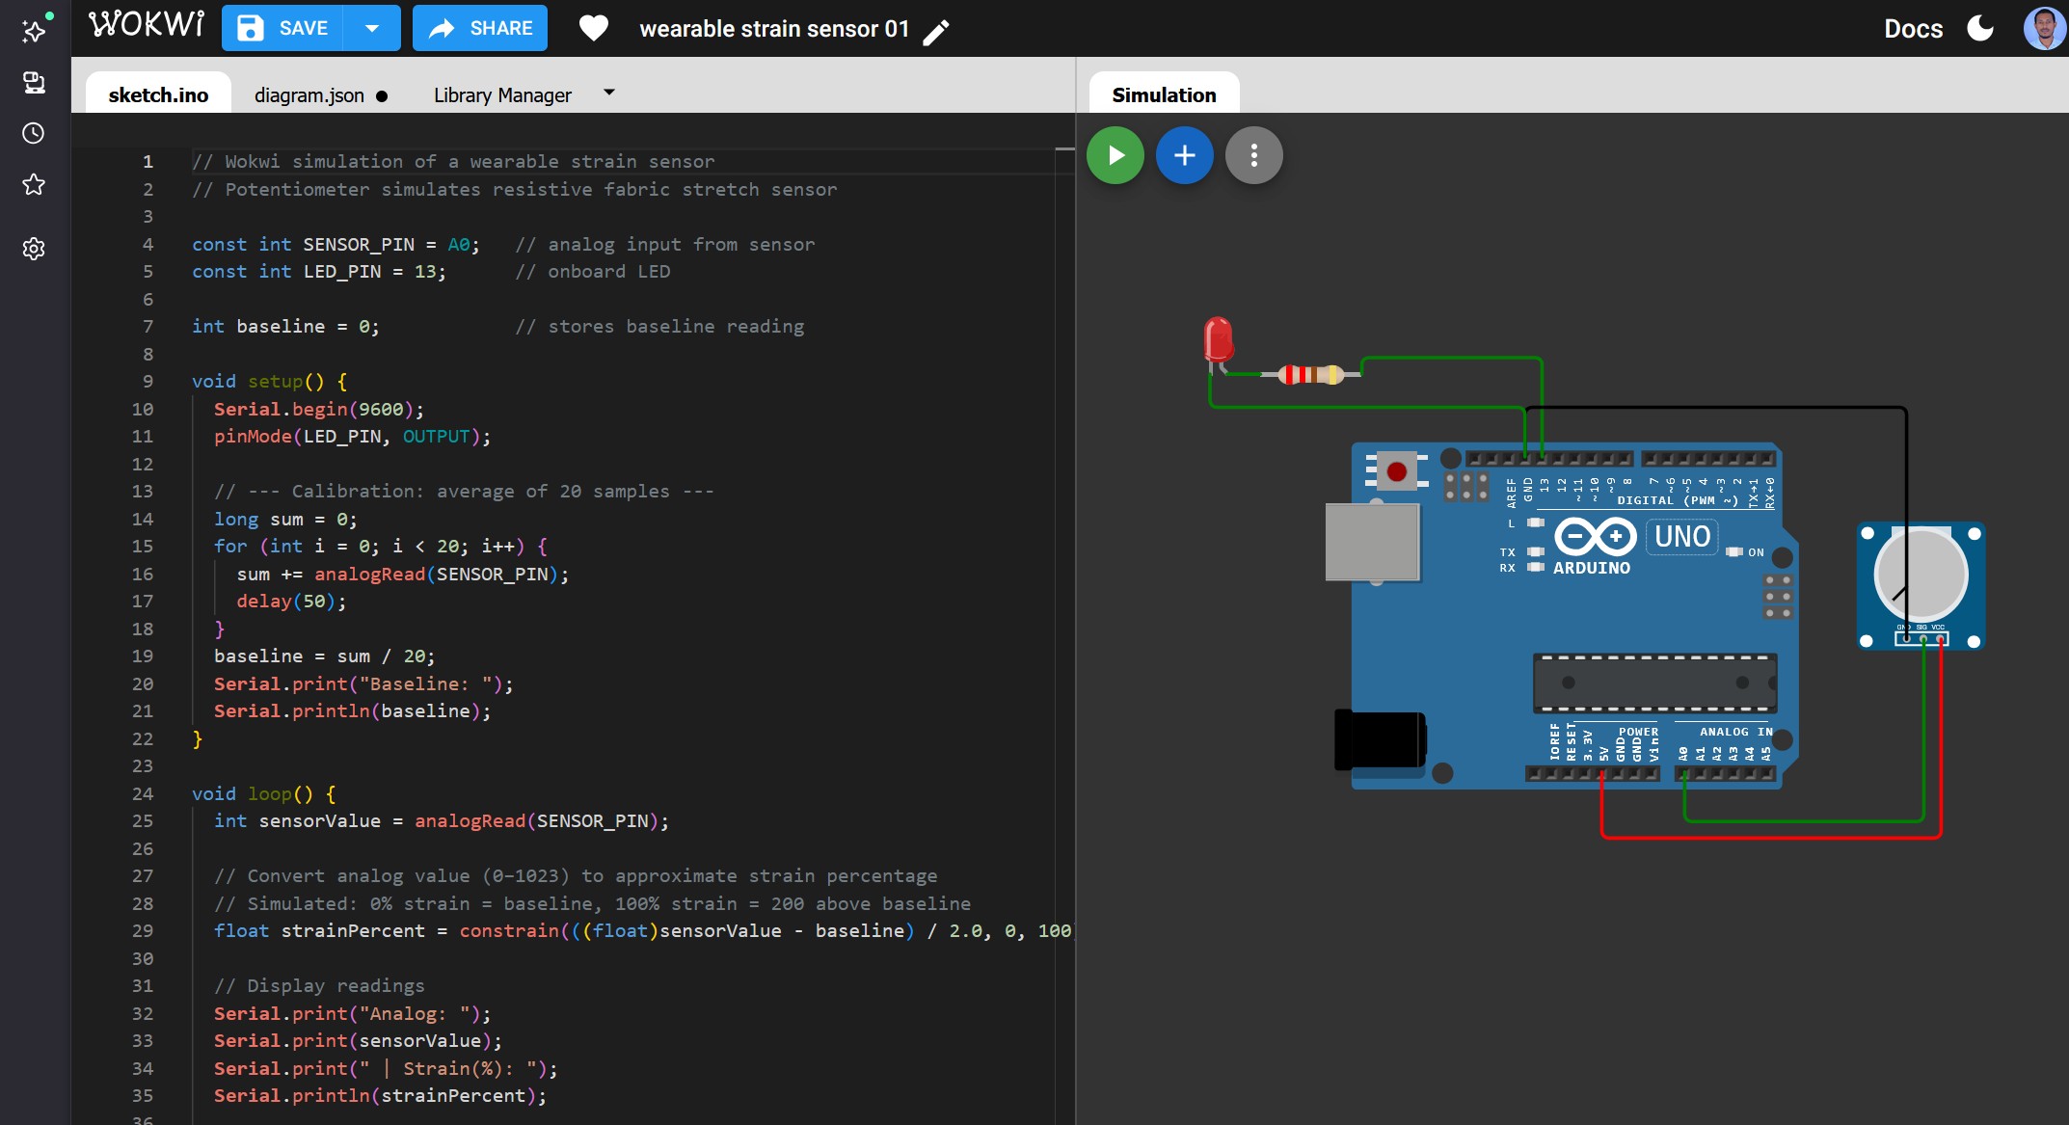Screen dimensions: 2069x1125
Task: Edit project title with the pencil icon
Action: pos(936,32)
